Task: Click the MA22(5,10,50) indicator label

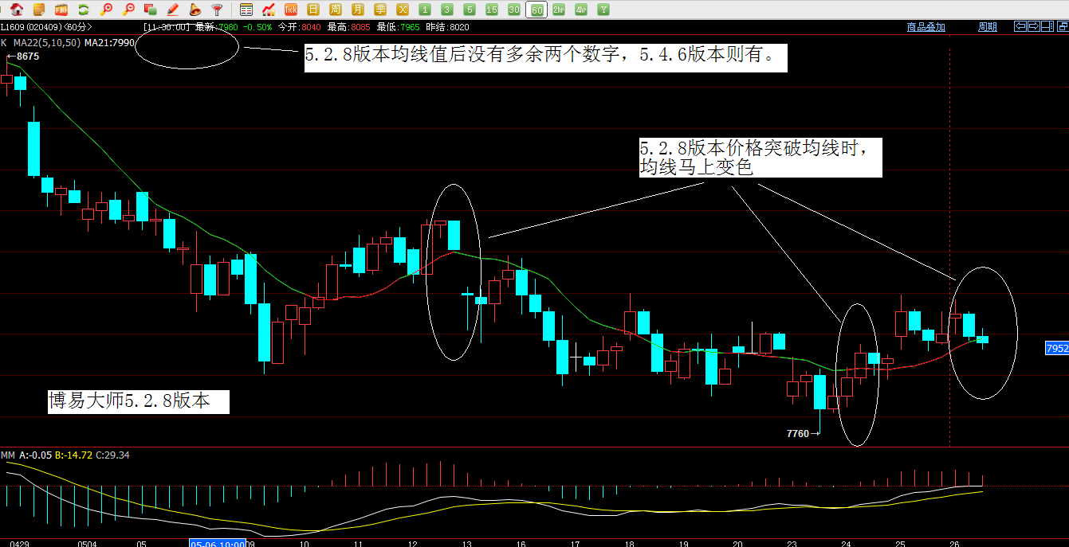Action: click(x=48, y=42)
